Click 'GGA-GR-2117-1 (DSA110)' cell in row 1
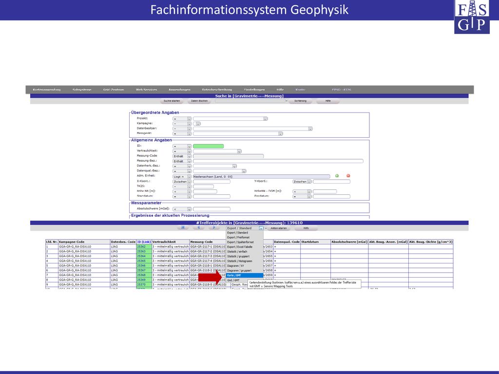Image resolution: width=499 pixels, height=374 pixels. point(208,246)
